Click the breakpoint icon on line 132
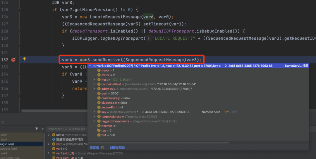The width and height of the screenshot is (316, 159). coord(13,60)
